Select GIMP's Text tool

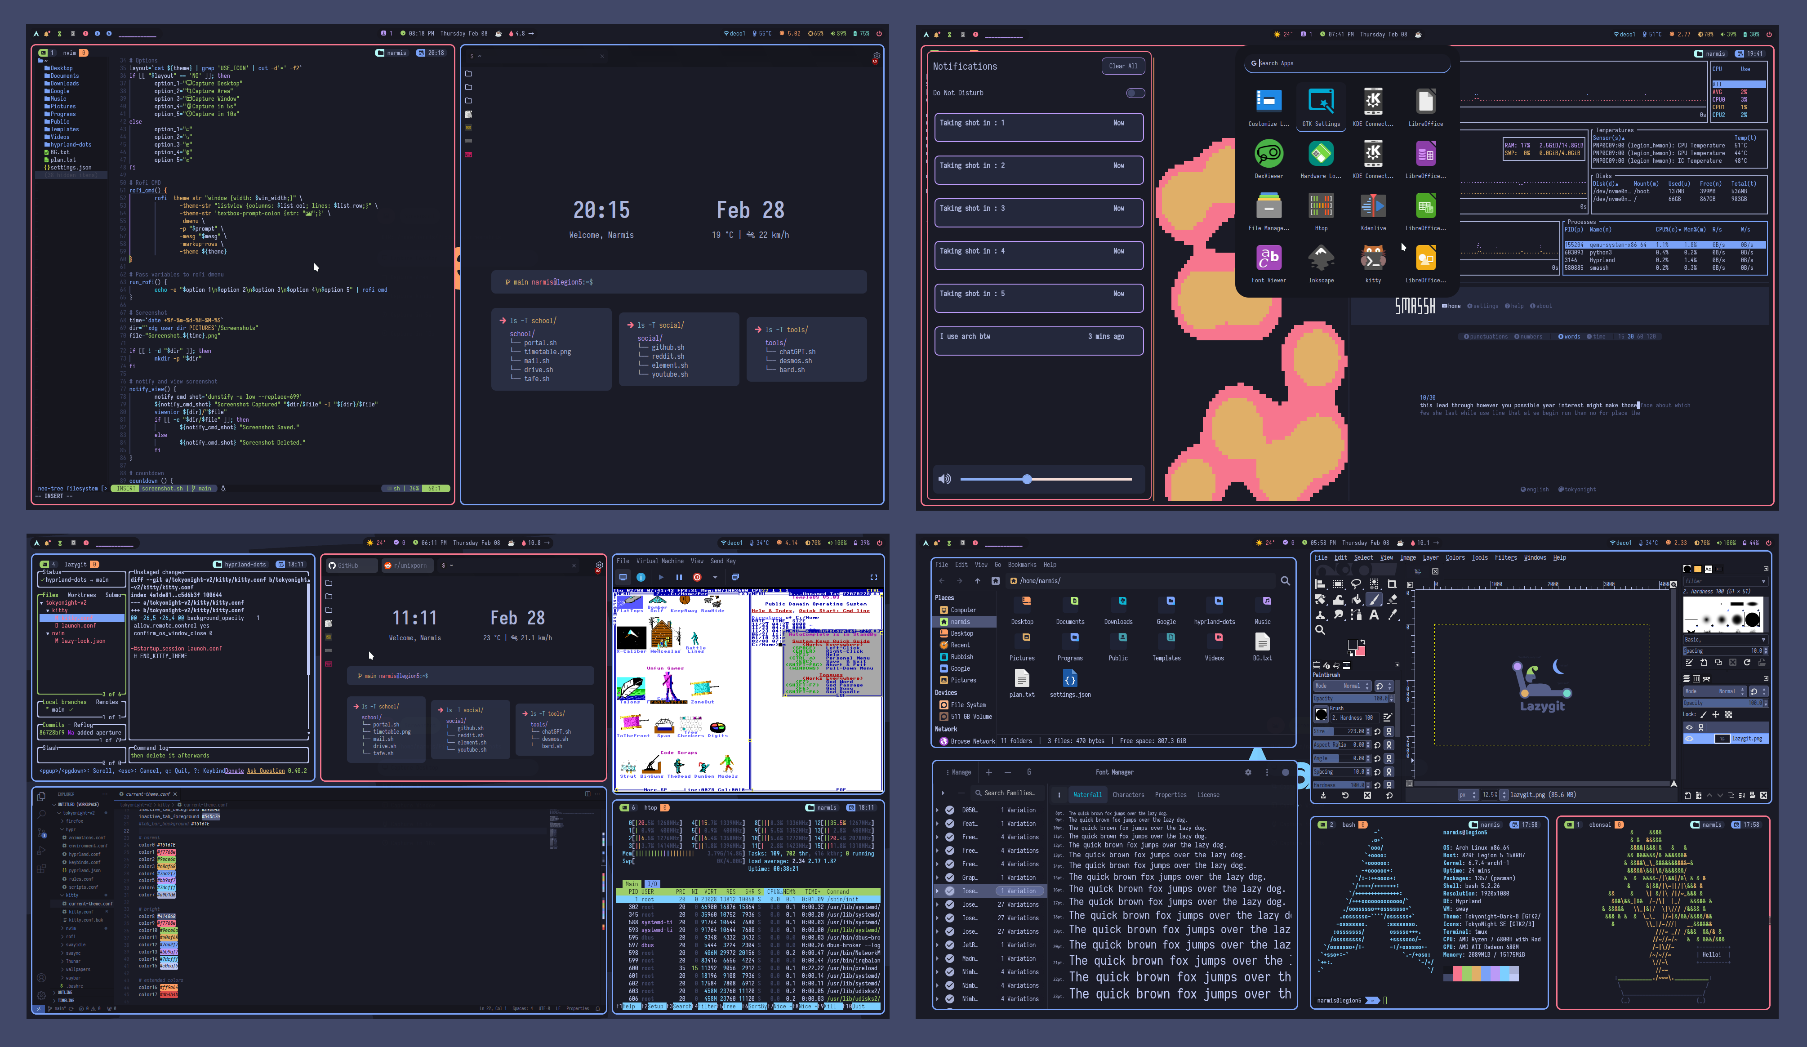tap(1374, 615)
